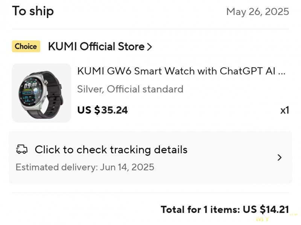Click the Estimated delivery Jun 14, 2025 text
This screenshot has height=225, width=301.
tap(85, 167)
